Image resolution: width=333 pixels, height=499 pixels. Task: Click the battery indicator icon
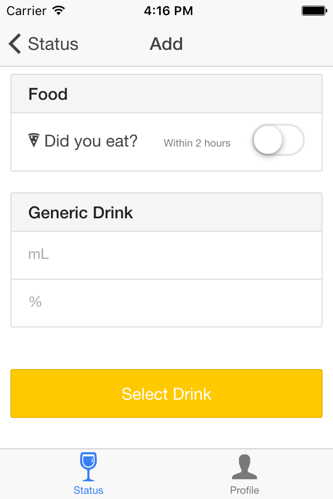(314, 10)
